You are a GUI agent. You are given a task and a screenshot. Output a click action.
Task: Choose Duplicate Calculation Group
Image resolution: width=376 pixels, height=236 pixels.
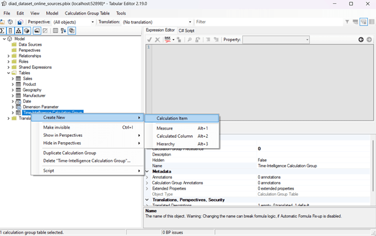click(x=70, y=153)
